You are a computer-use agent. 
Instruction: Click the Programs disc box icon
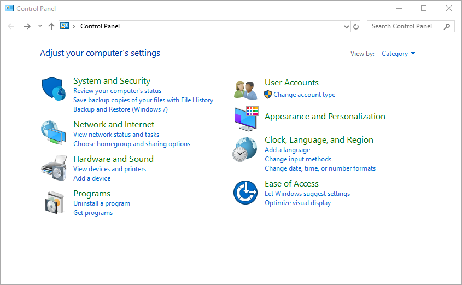[x=54, y=202]
